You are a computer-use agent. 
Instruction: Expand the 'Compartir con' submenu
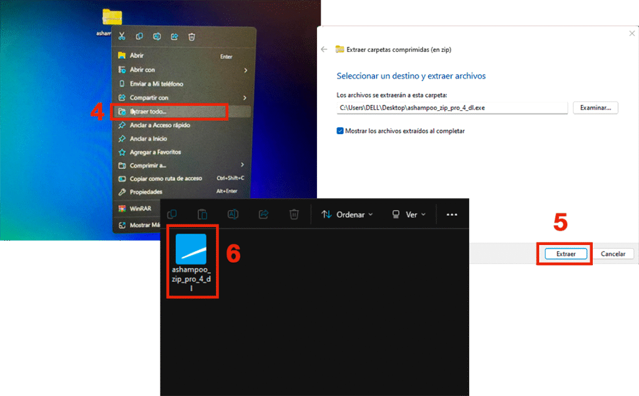click(x=149, y=97)
